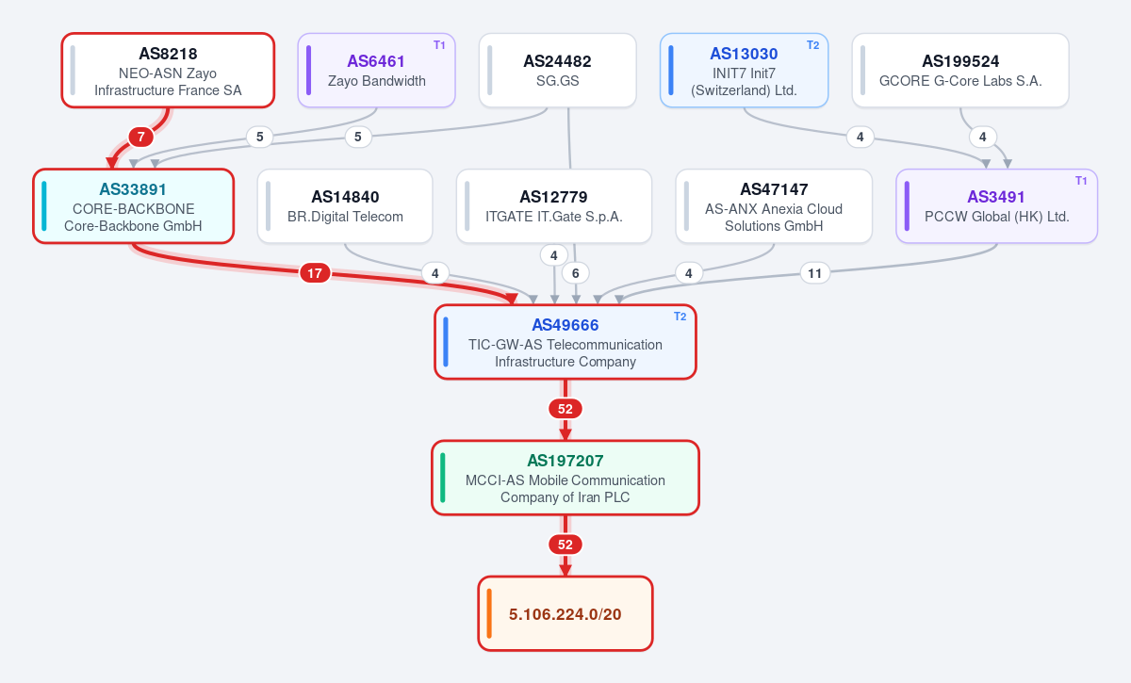Click the edge badge labeled 11
Viewport: 1131px width, 683px height.
(x=815, y=273)
